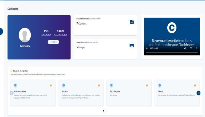Click the SEO Article template icon
Image resolution: width=205 pixels, height=117 pixels.
pos(111,86)
